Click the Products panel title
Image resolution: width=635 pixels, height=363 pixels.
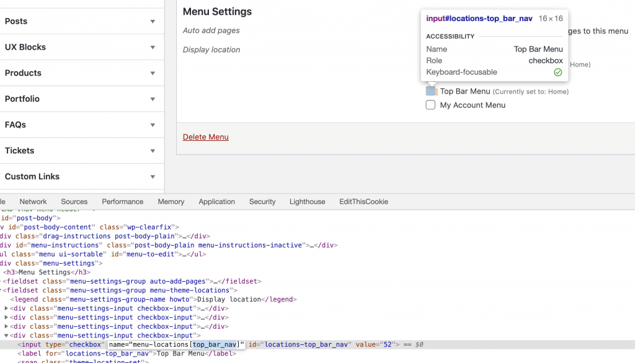[23, 73]
